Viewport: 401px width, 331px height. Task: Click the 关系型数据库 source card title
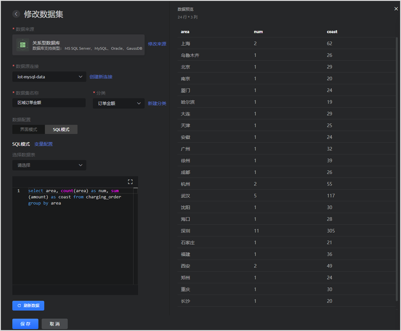click(46, 43)
